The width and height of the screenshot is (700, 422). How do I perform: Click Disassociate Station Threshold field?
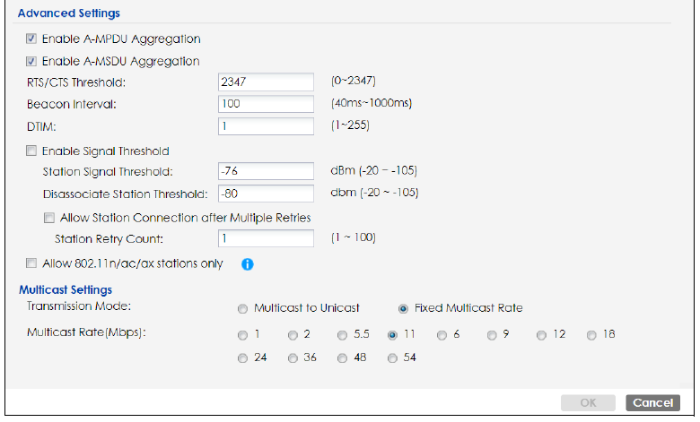(265, 194)
